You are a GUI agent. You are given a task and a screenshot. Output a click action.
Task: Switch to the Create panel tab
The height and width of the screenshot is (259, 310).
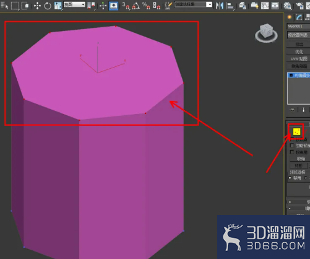[x=290, y=17]
